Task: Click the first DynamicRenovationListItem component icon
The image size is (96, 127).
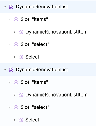Action: pyautogui.click(x=21, y=32)
